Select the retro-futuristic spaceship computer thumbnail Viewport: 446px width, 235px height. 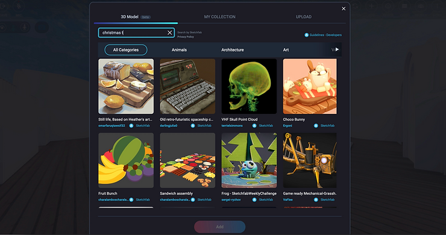coord(187,86)
